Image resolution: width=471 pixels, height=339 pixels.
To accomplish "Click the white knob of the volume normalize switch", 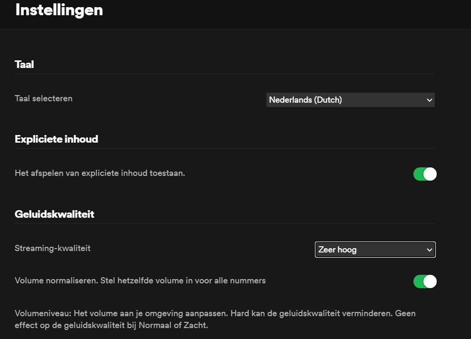I will click(x=430, y=281).
